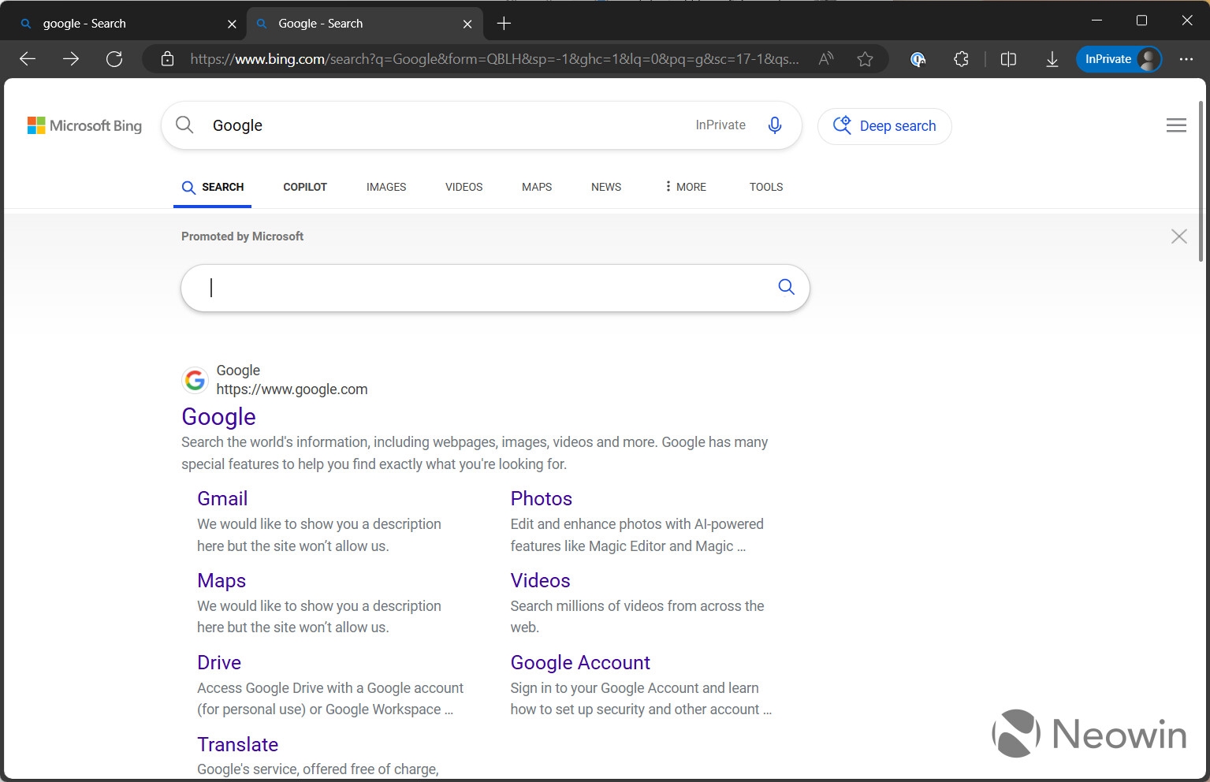Switch to the COPILOT tab
The width and height of the screenshot is (1210, 782).
coord(305,187)
